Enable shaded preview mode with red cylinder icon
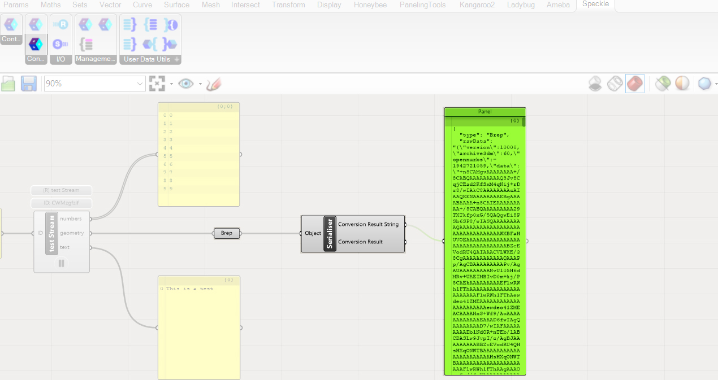 coord(635,83)
